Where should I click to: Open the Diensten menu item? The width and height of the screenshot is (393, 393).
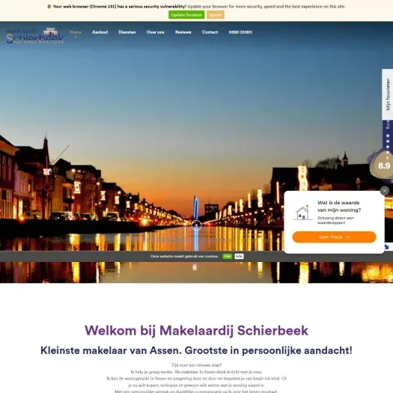coord(127,32)
